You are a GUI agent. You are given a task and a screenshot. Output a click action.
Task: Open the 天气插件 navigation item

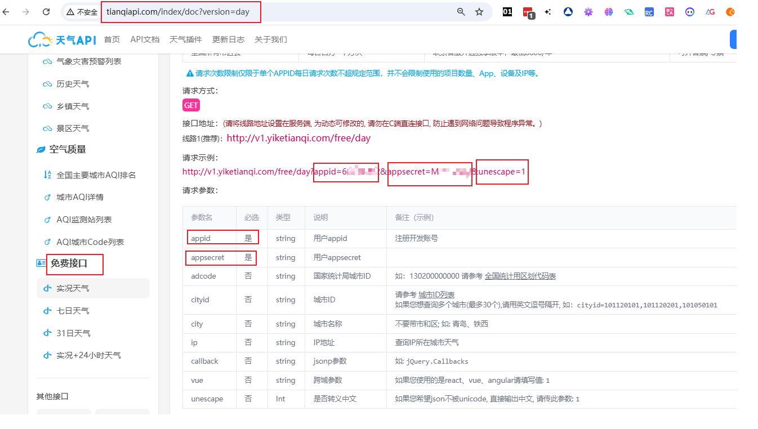click(x=186, y=39)
